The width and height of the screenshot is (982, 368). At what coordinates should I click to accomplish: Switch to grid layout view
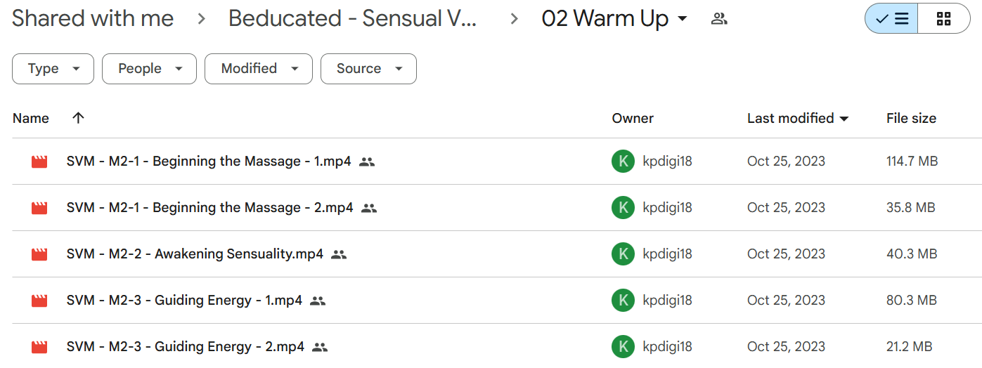point(944,19)
